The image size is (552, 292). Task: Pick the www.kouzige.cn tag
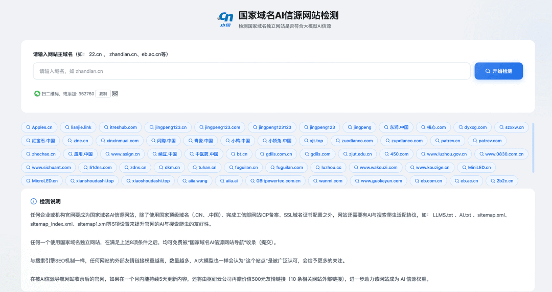click(430, 168)
